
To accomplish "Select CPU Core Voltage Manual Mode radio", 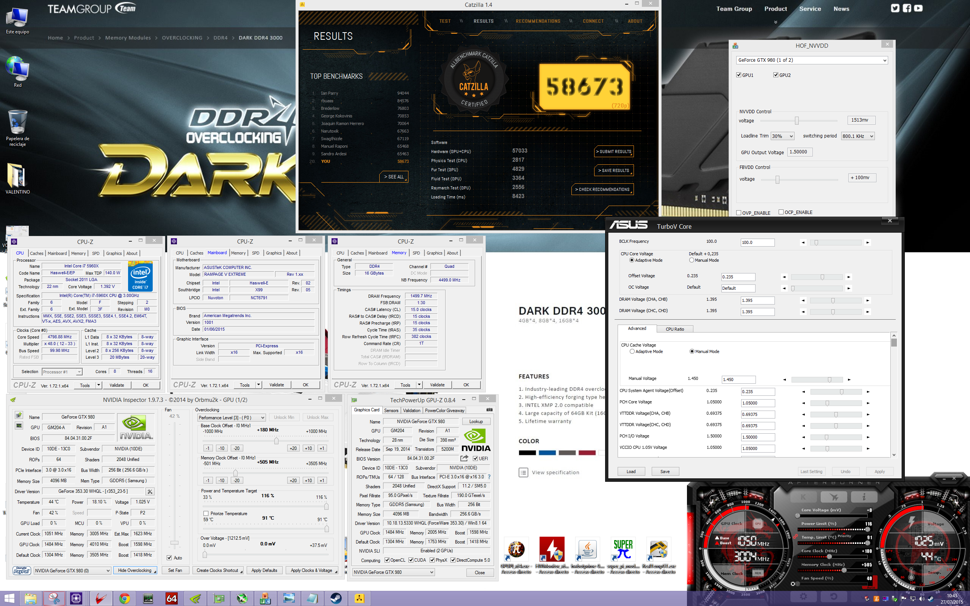I will [x=692, y=260].
